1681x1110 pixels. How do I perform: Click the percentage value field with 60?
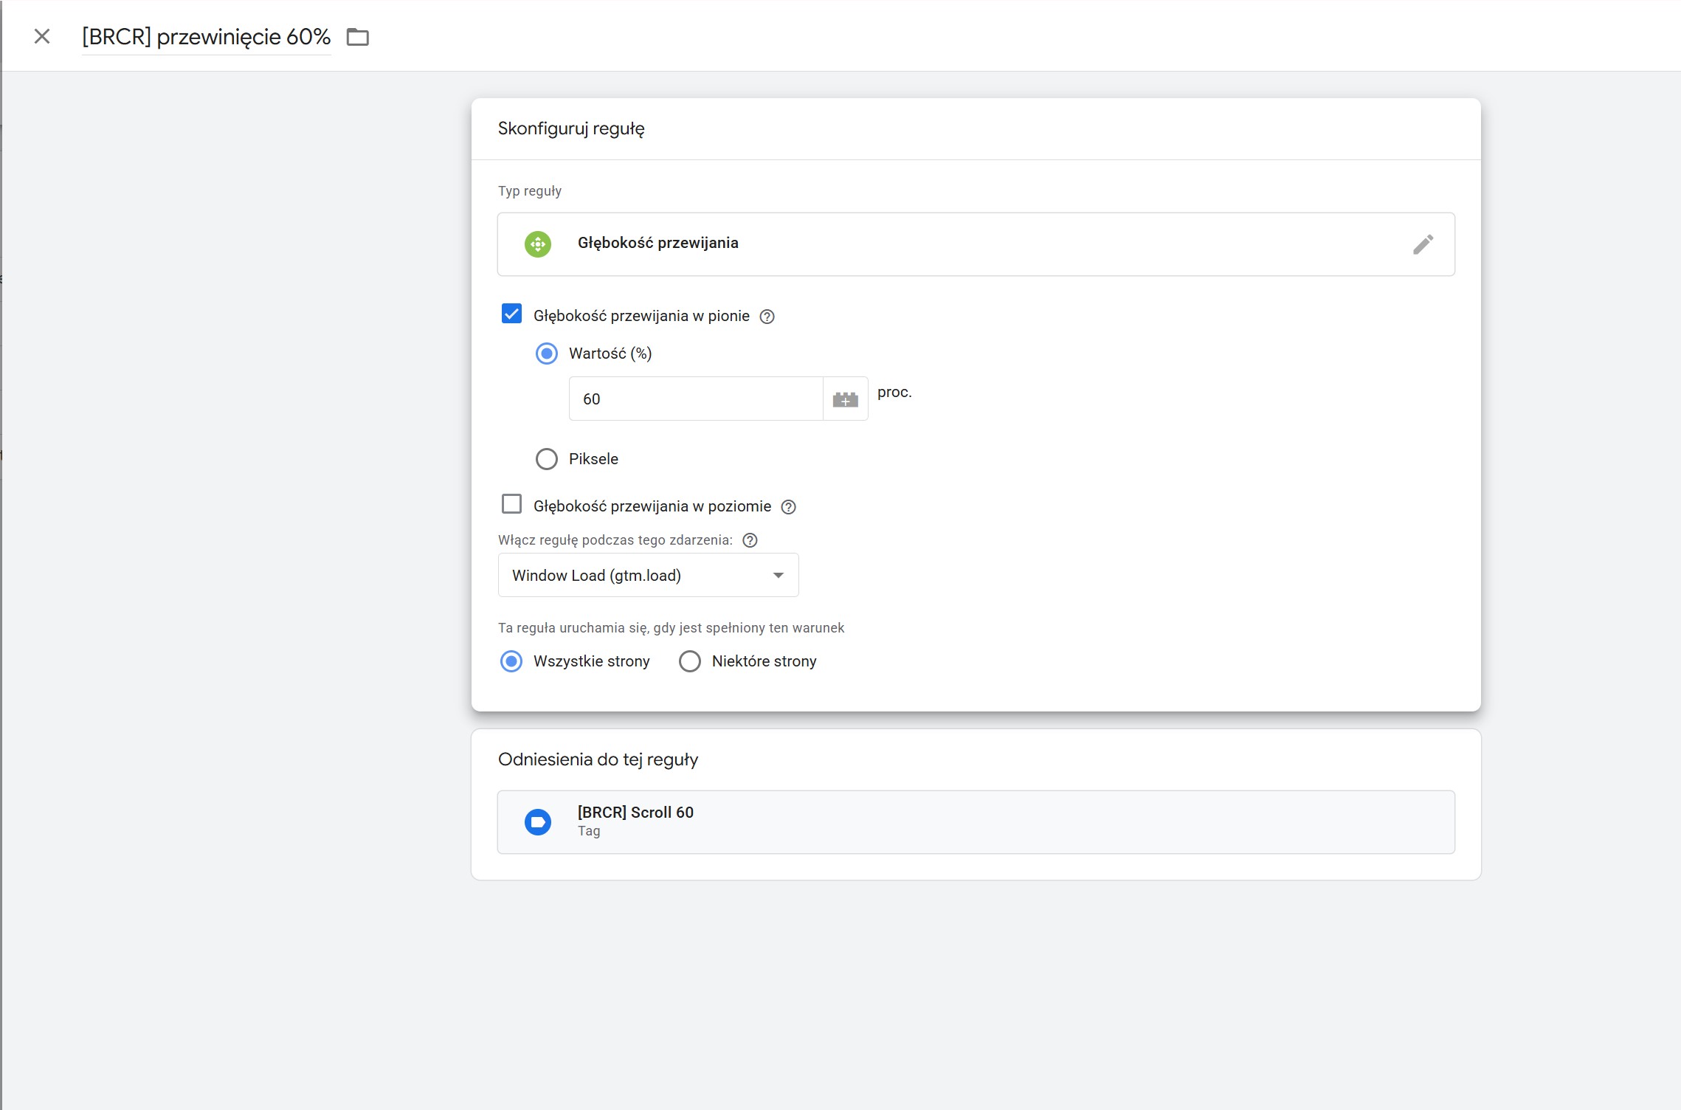click(x=695, y=399)
